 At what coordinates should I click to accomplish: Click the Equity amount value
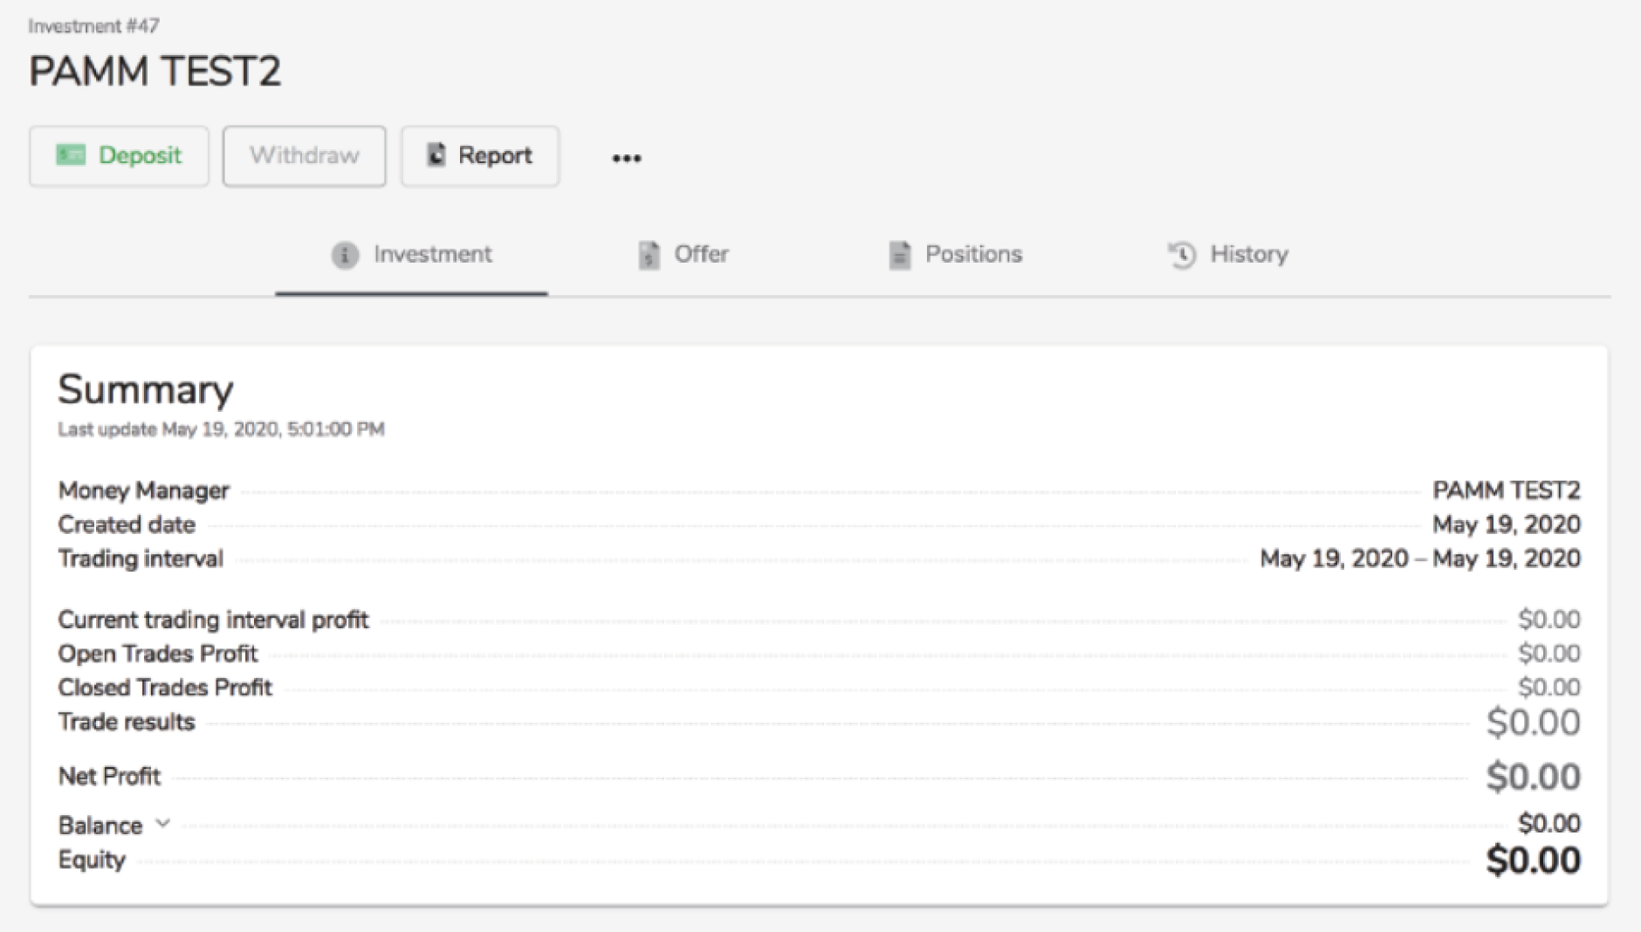1533,860
